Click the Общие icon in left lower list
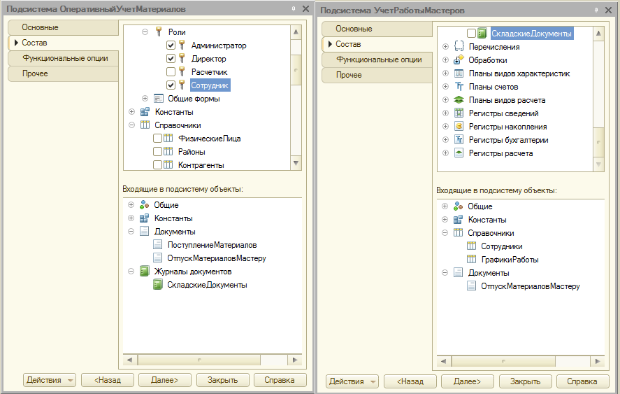Viewport: 620px width, 394px height. click(x=144, y=205)
